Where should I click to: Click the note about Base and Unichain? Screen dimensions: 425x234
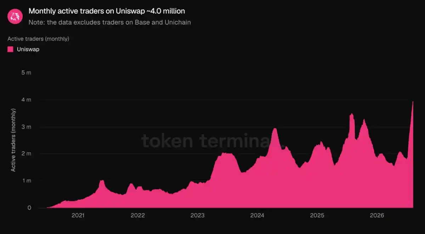110,22
